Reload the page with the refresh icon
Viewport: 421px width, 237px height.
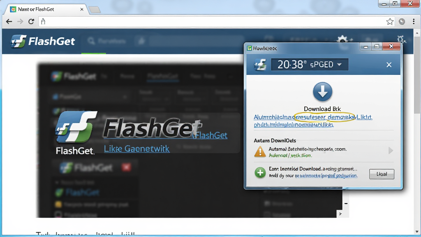coord(31,21)
